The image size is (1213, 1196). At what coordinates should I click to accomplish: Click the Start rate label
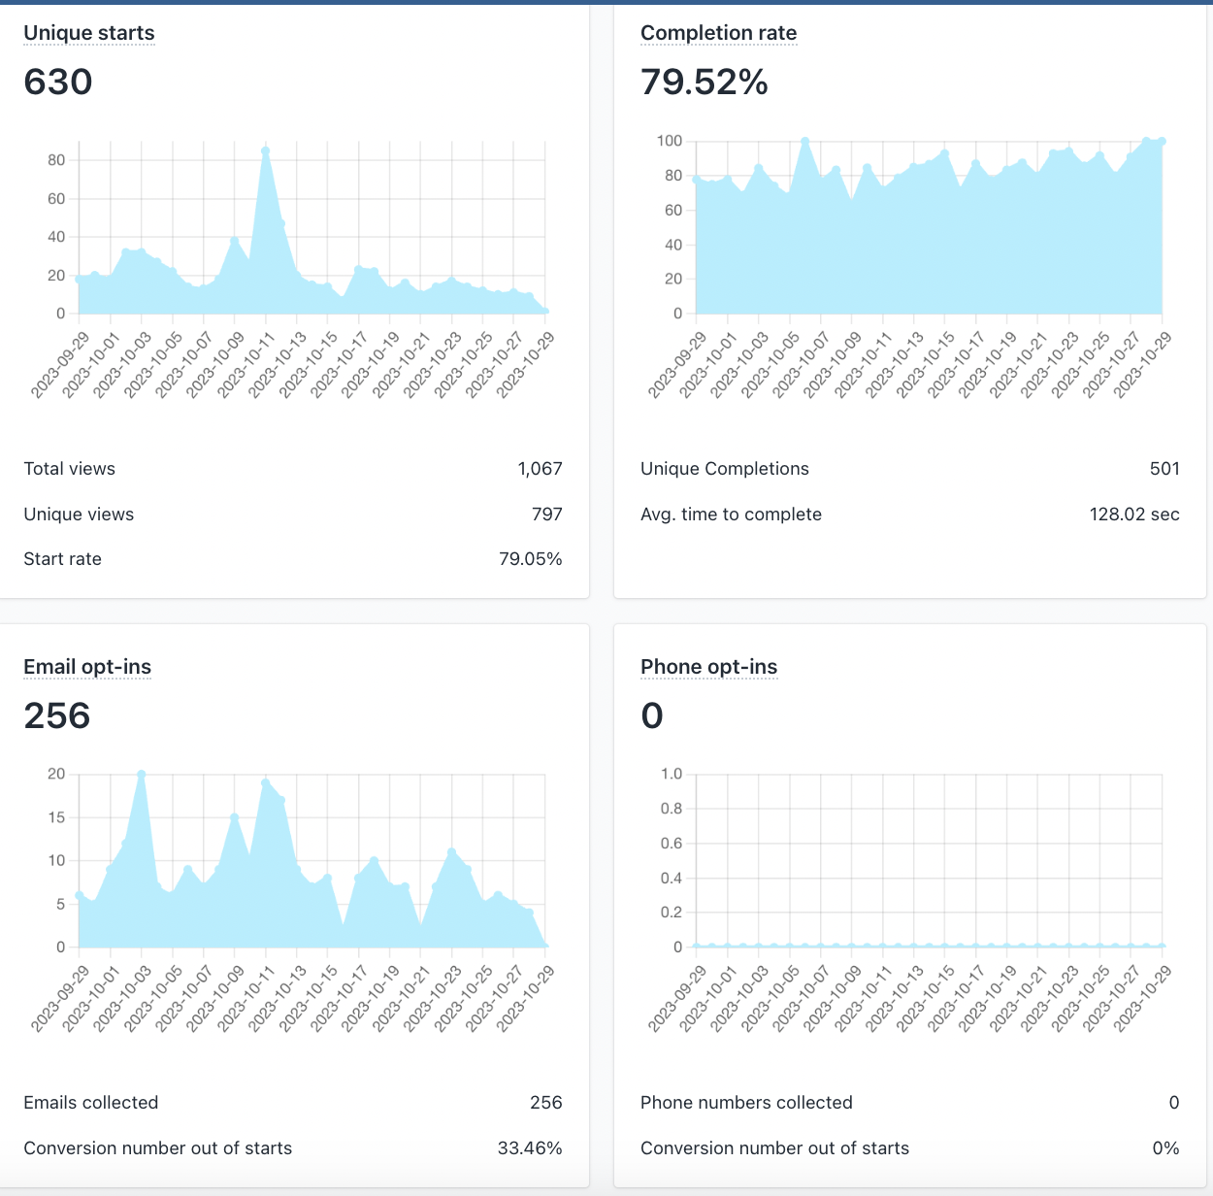coord(62,559)
